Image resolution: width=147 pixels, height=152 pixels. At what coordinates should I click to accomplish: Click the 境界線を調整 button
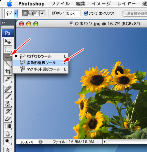coord(135,14)
